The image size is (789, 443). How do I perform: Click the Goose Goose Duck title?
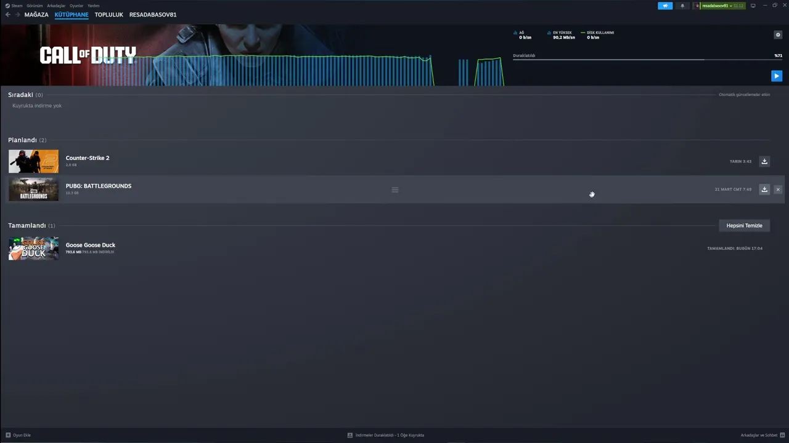[91, 245]
